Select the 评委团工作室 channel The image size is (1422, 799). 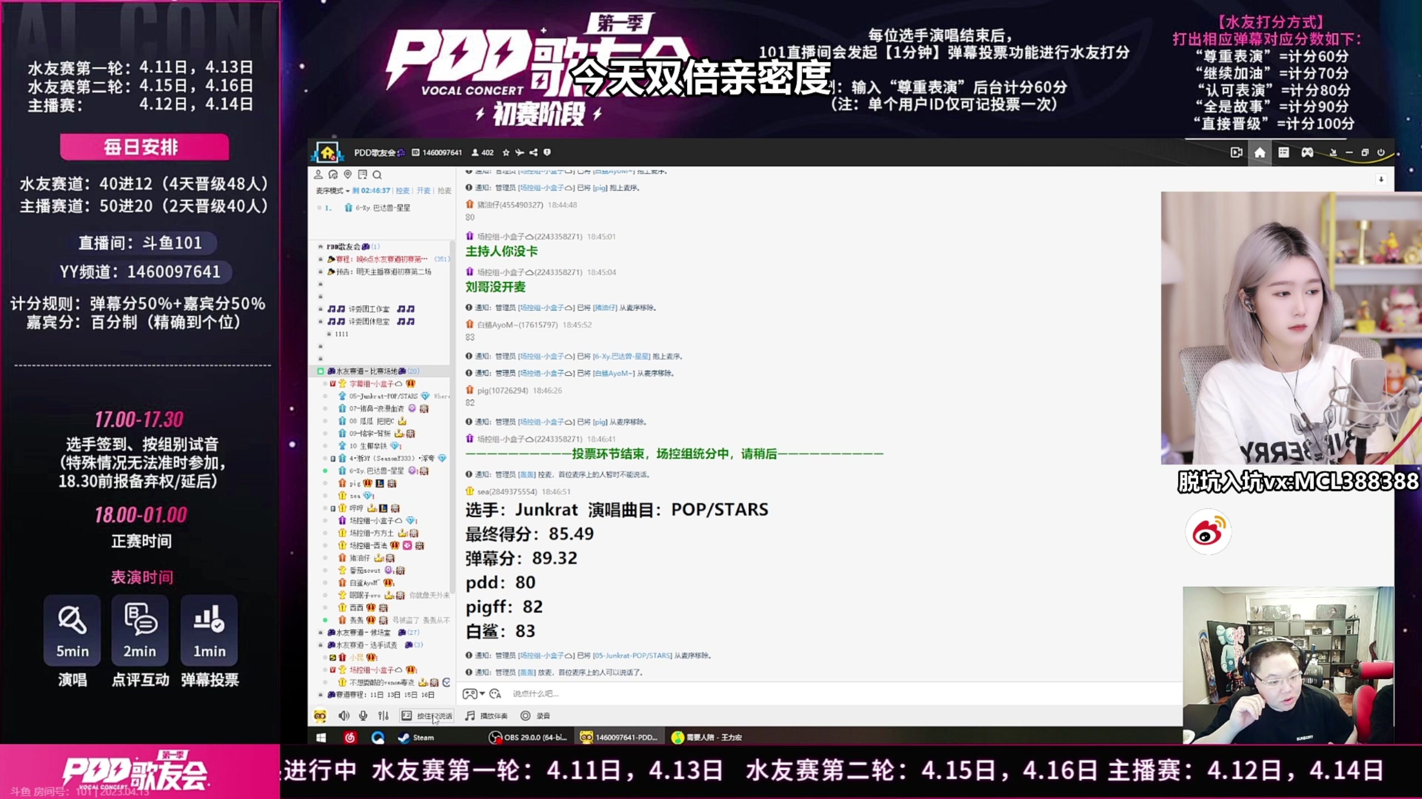(369, 309)
